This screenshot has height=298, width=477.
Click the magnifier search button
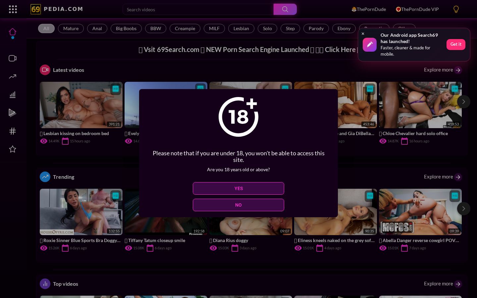click(x=285, y=9)
